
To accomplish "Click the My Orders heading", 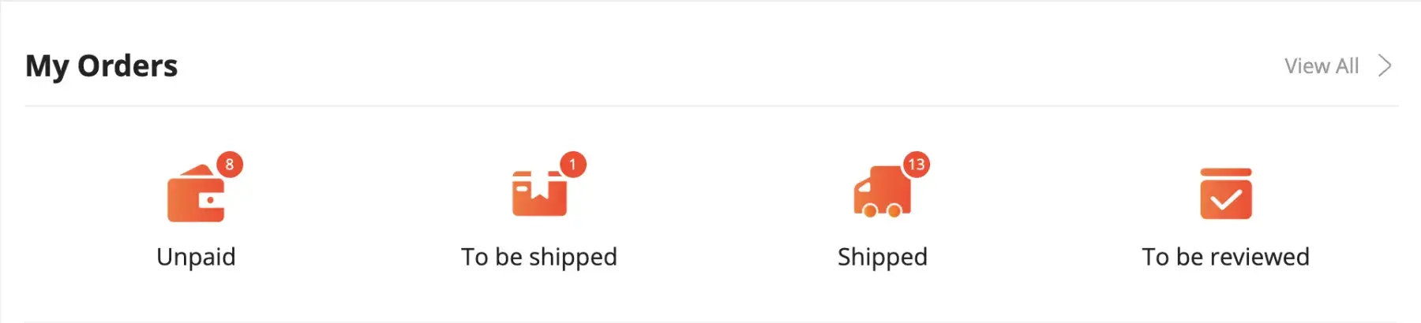I will [x=102, y=65].
